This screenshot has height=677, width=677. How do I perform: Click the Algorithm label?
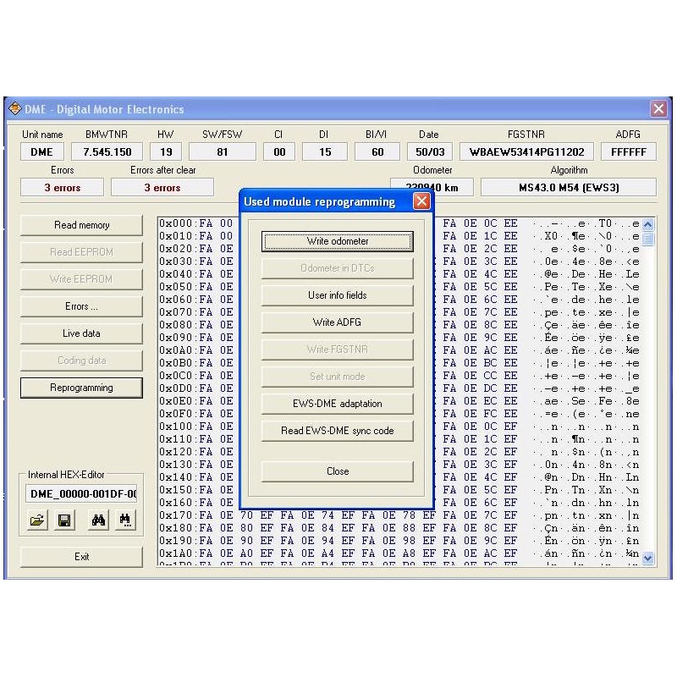pyautogui.click(x=569, y=170)
